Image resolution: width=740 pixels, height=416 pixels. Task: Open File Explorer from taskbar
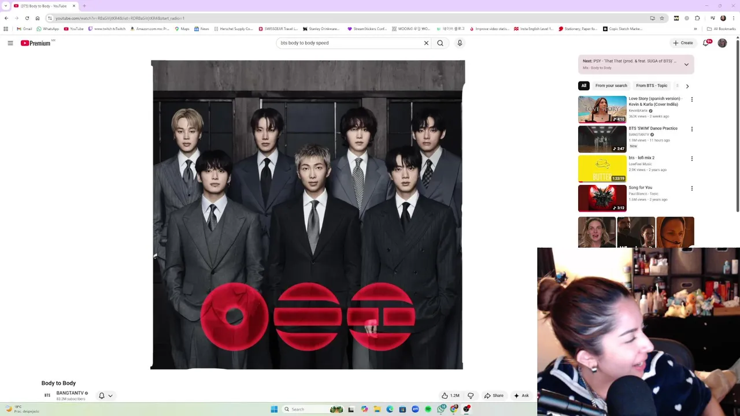tap(377, 409)
